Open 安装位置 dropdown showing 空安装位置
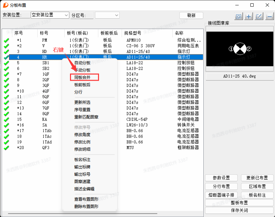The height and width of the screenshot is (217, 275). pyautogui.click(x=50, y=15)
